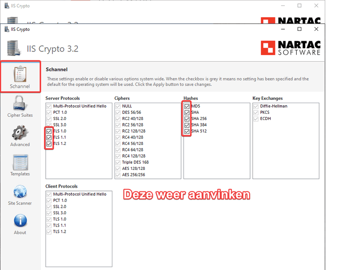Toggle TLS 1.2 in Server Protocols

click(x=49, y=144)
